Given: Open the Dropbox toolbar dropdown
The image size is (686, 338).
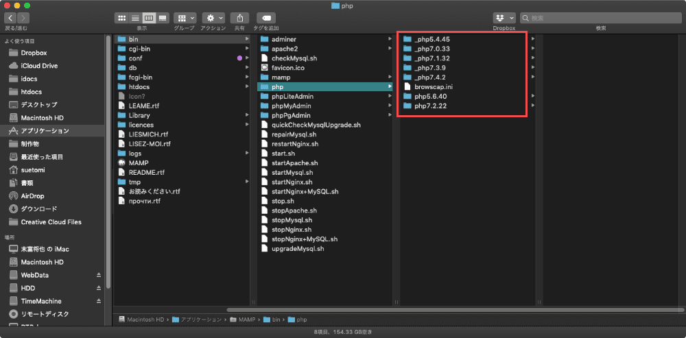Looking at the screenshot, I should coord(504,18).
